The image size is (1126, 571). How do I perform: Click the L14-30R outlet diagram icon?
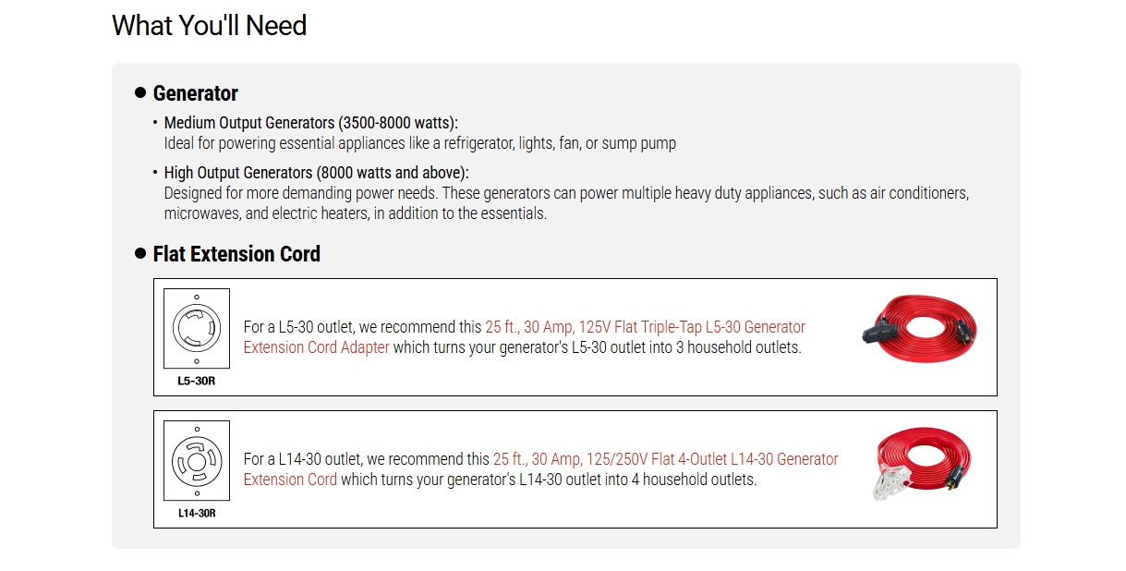click(197, 460)
